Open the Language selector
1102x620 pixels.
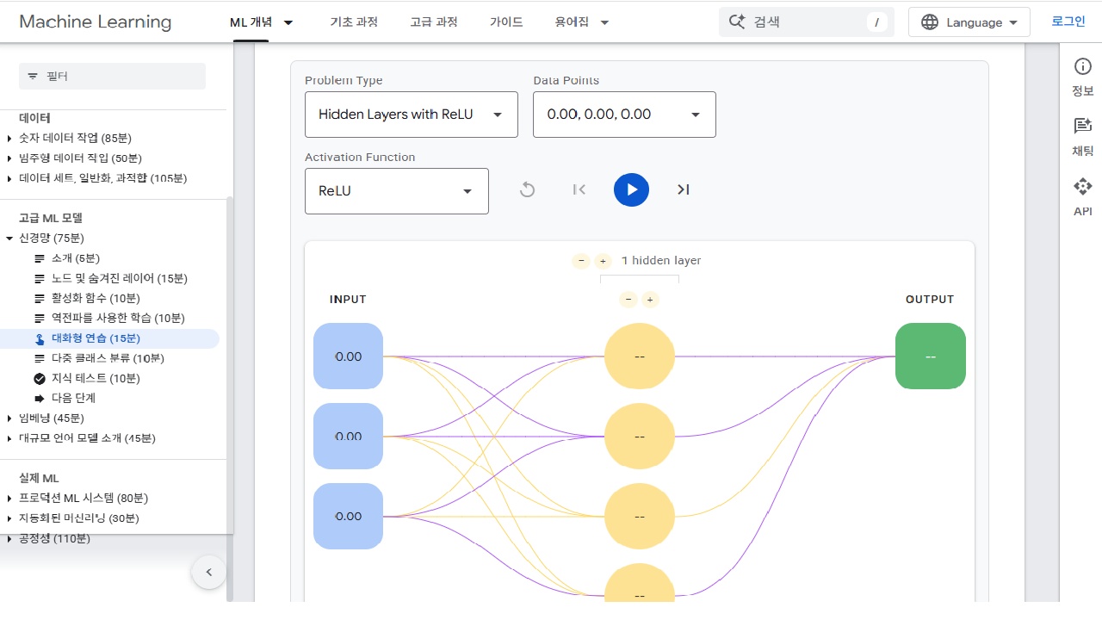[969, 22]
